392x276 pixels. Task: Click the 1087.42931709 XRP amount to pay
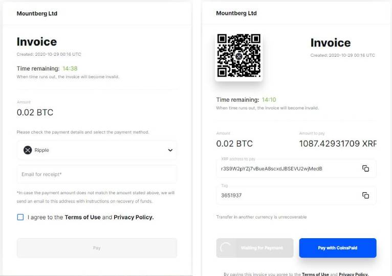point(338,144)
